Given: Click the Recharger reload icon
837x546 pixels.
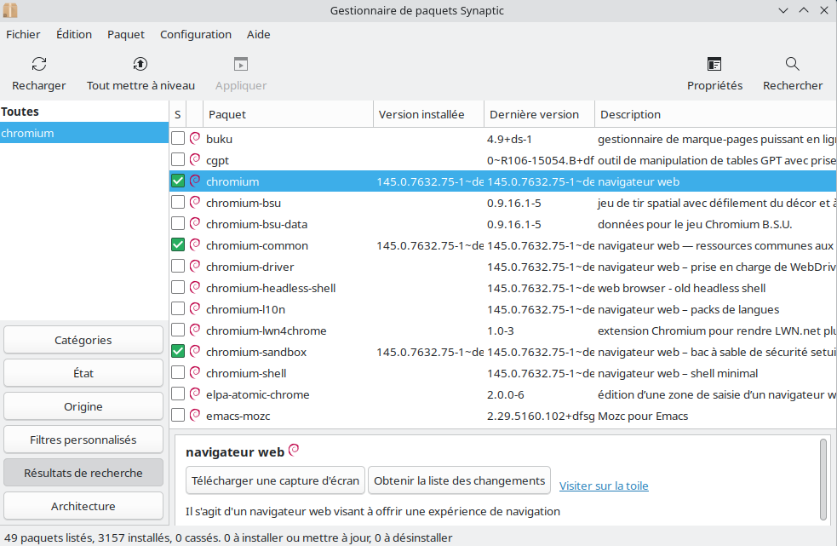Looking at the screenshot, I should (39, 64).
